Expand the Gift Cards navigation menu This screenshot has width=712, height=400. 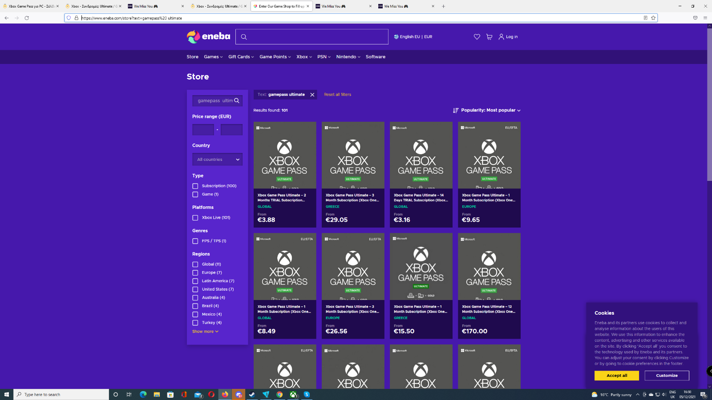point(241,57)
